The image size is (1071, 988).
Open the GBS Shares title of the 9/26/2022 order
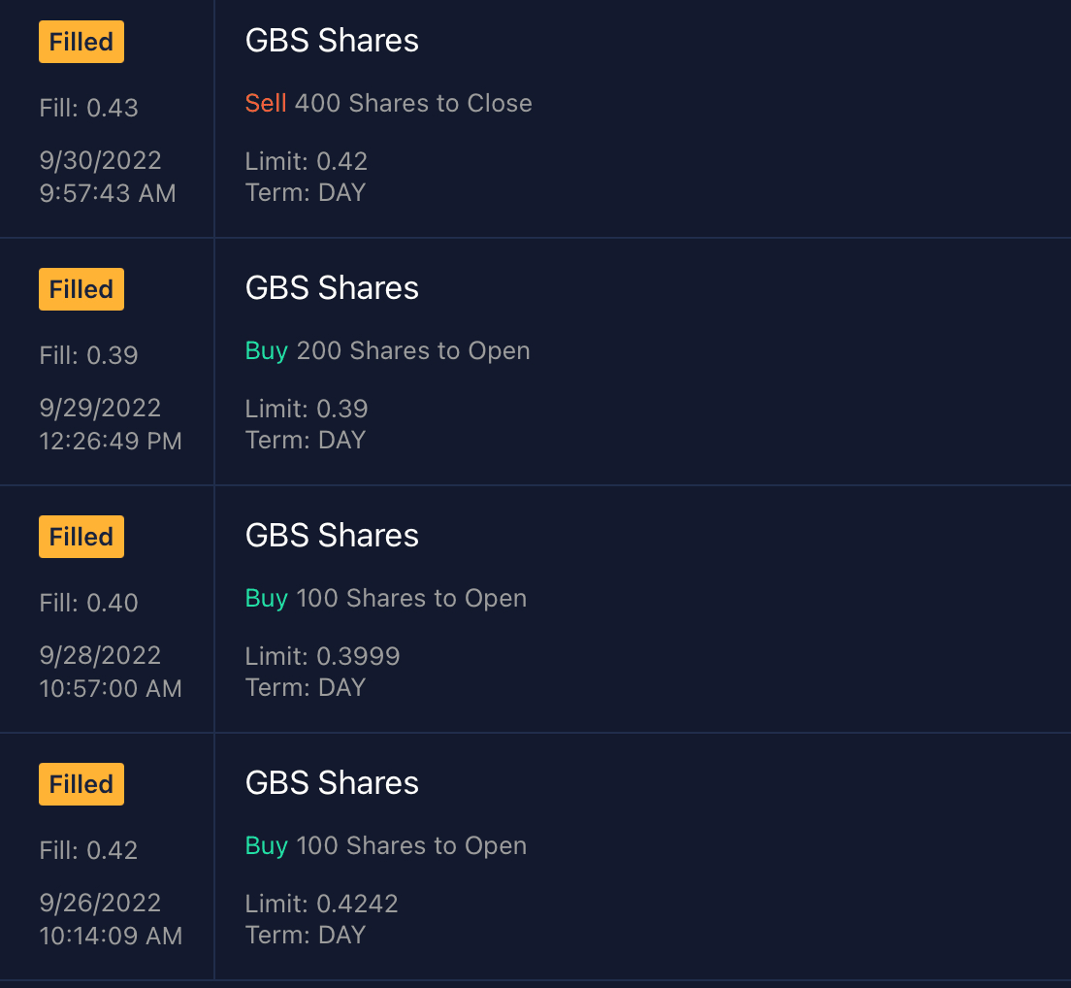click(332, 783)
